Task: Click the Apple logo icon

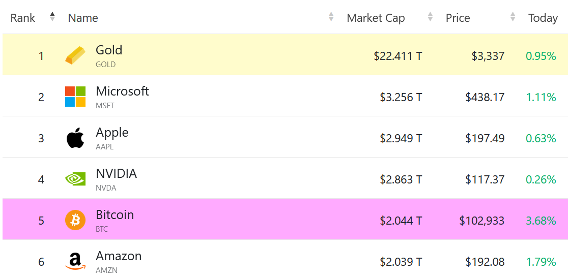Action: pyautogui.click(x=75, y=138)
